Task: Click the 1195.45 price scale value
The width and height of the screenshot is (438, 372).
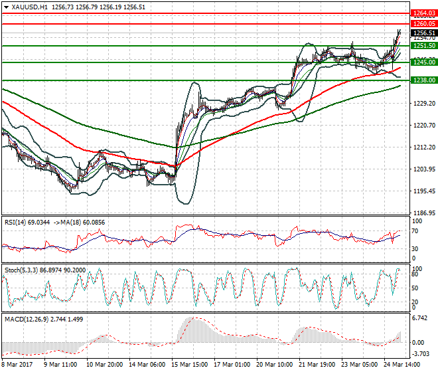Action: point(424,191)
